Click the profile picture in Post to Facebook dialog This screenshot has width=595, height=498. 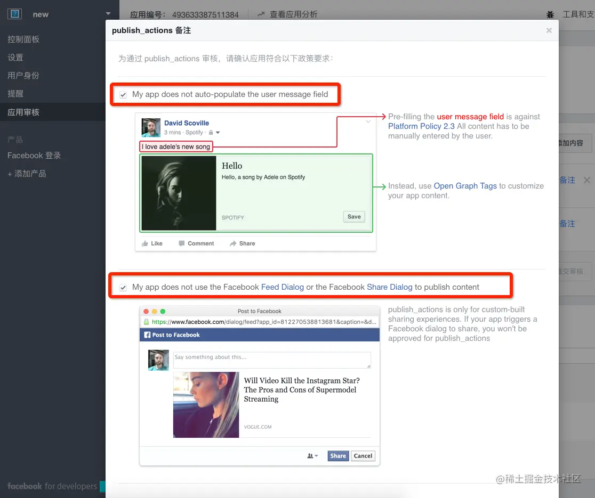(158, 361)
